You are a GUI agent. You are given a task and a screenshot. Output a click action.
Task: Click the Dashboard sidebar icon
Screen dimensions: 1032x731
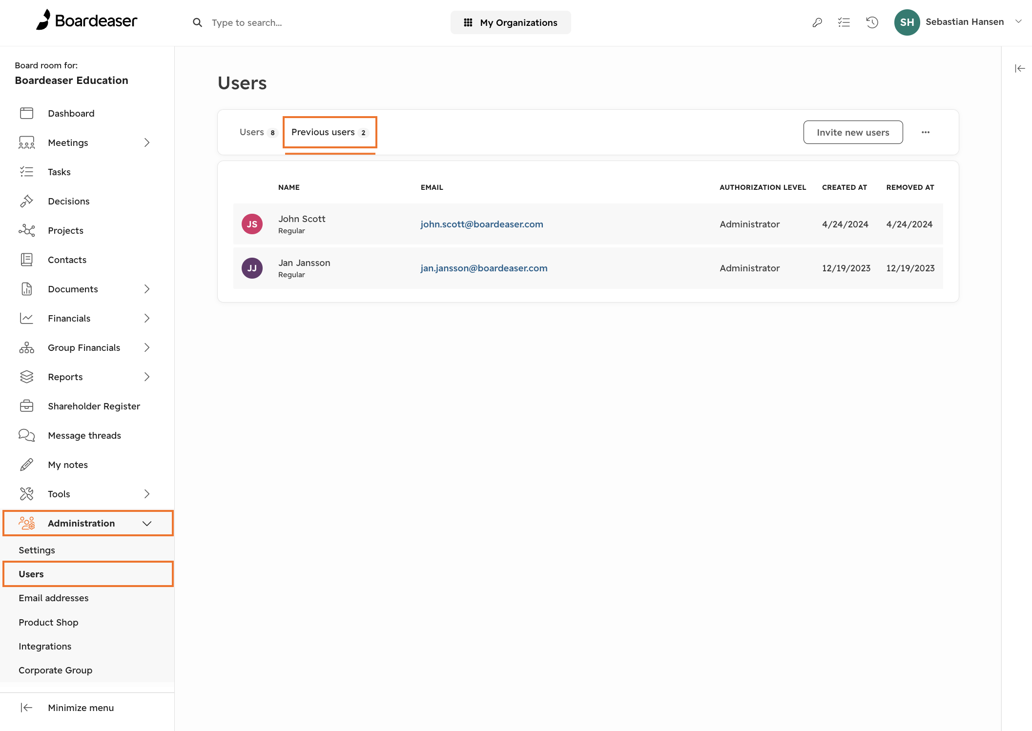27,113
